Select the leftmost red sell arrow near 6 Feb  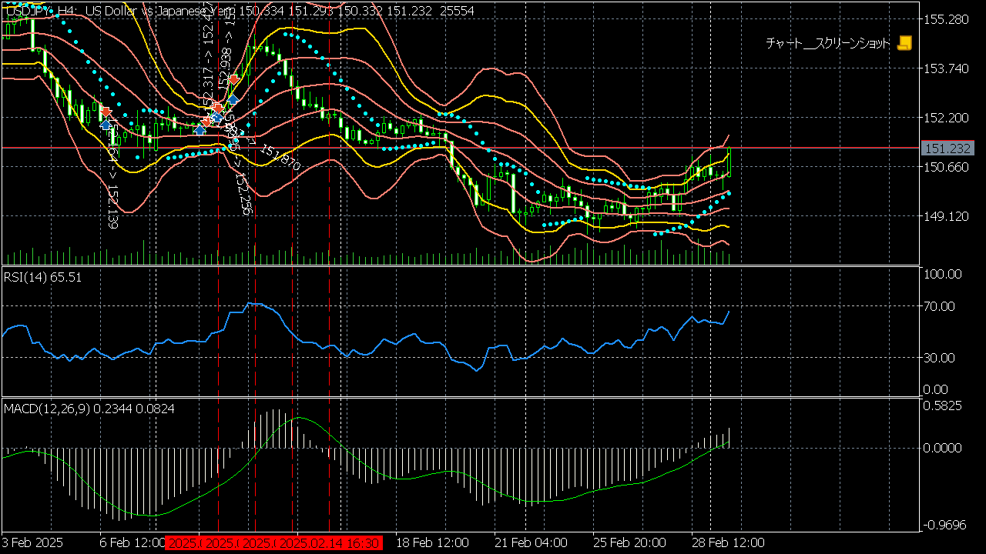tap(106, 112)
